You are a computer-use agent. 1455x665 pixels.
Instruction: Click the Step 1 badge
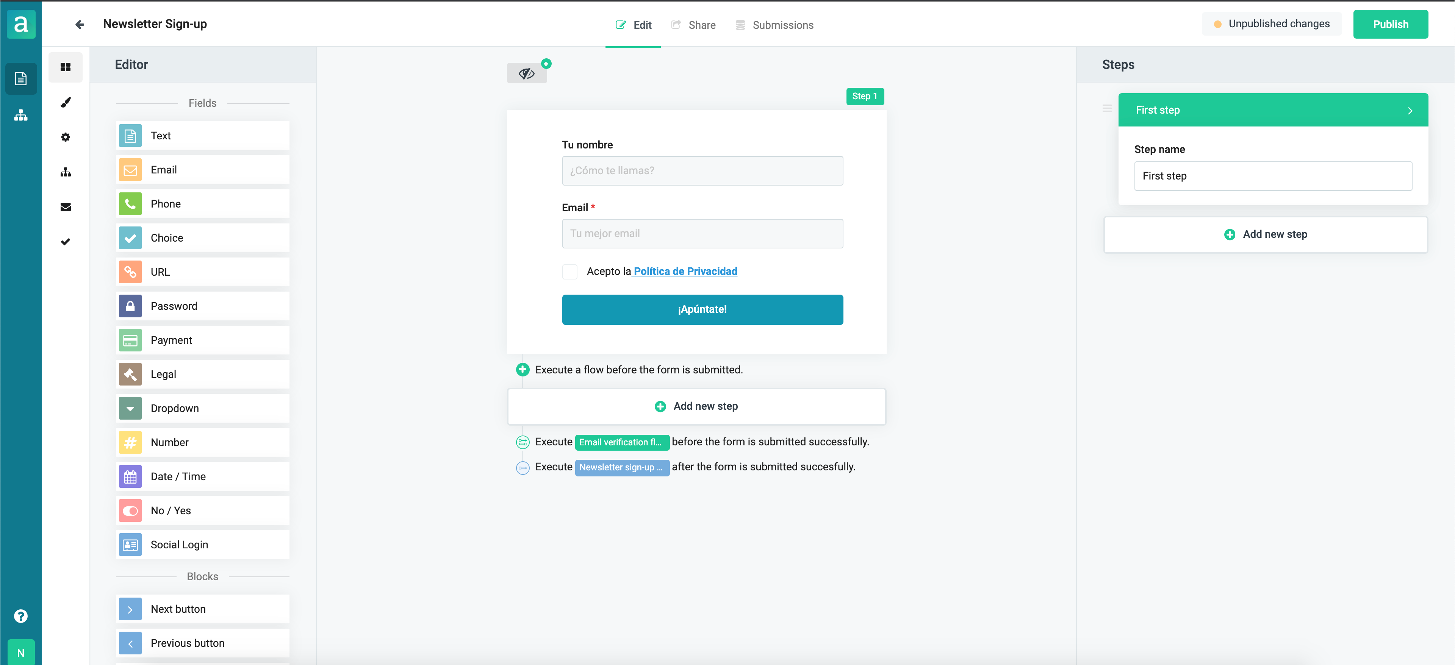pos(865,97)
